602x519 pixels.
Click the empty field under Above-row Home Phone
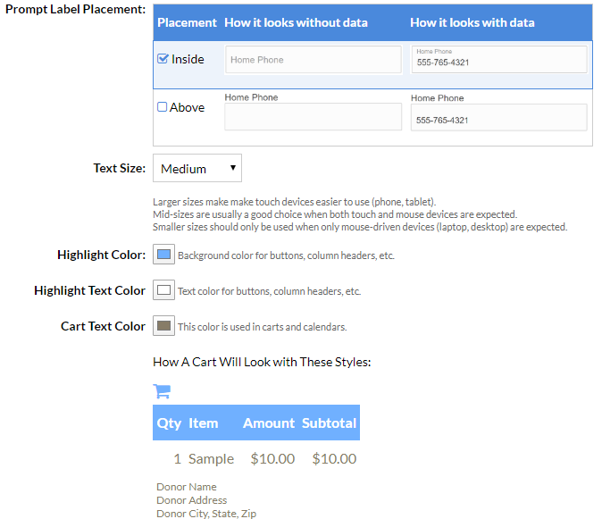(314, 117)
